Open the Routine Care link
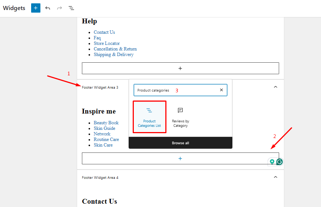The width and height of the screenshot is (321, 207). [106, 139]
